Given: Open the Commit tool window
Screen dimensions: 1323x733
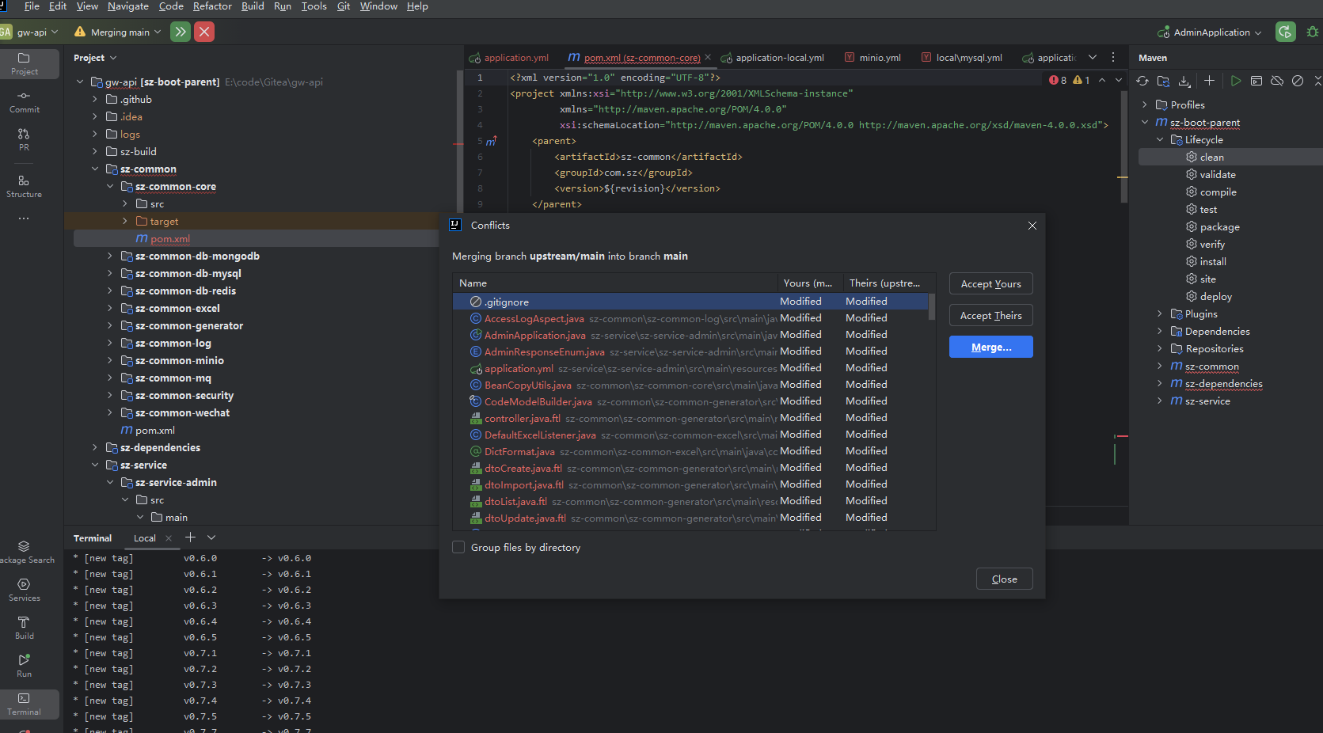Looking at the screenshot, I should [x=24, y=102].
